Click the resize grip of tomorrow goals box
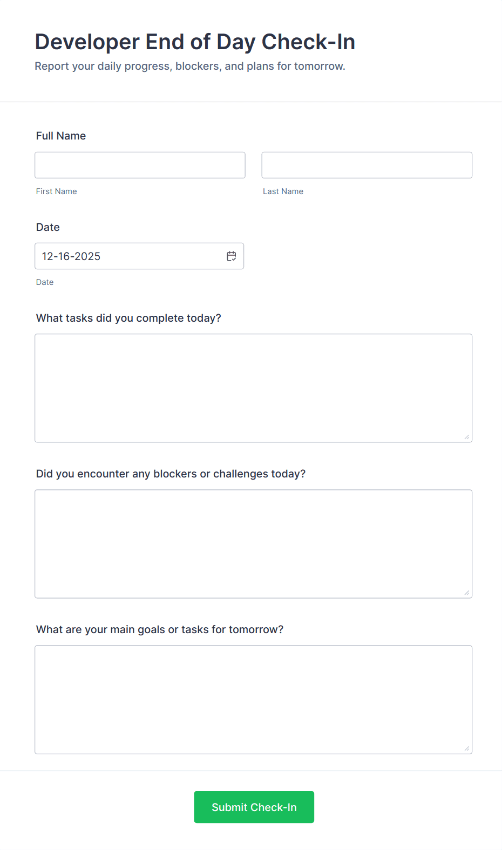502x850 pixels. coord(466,747)
